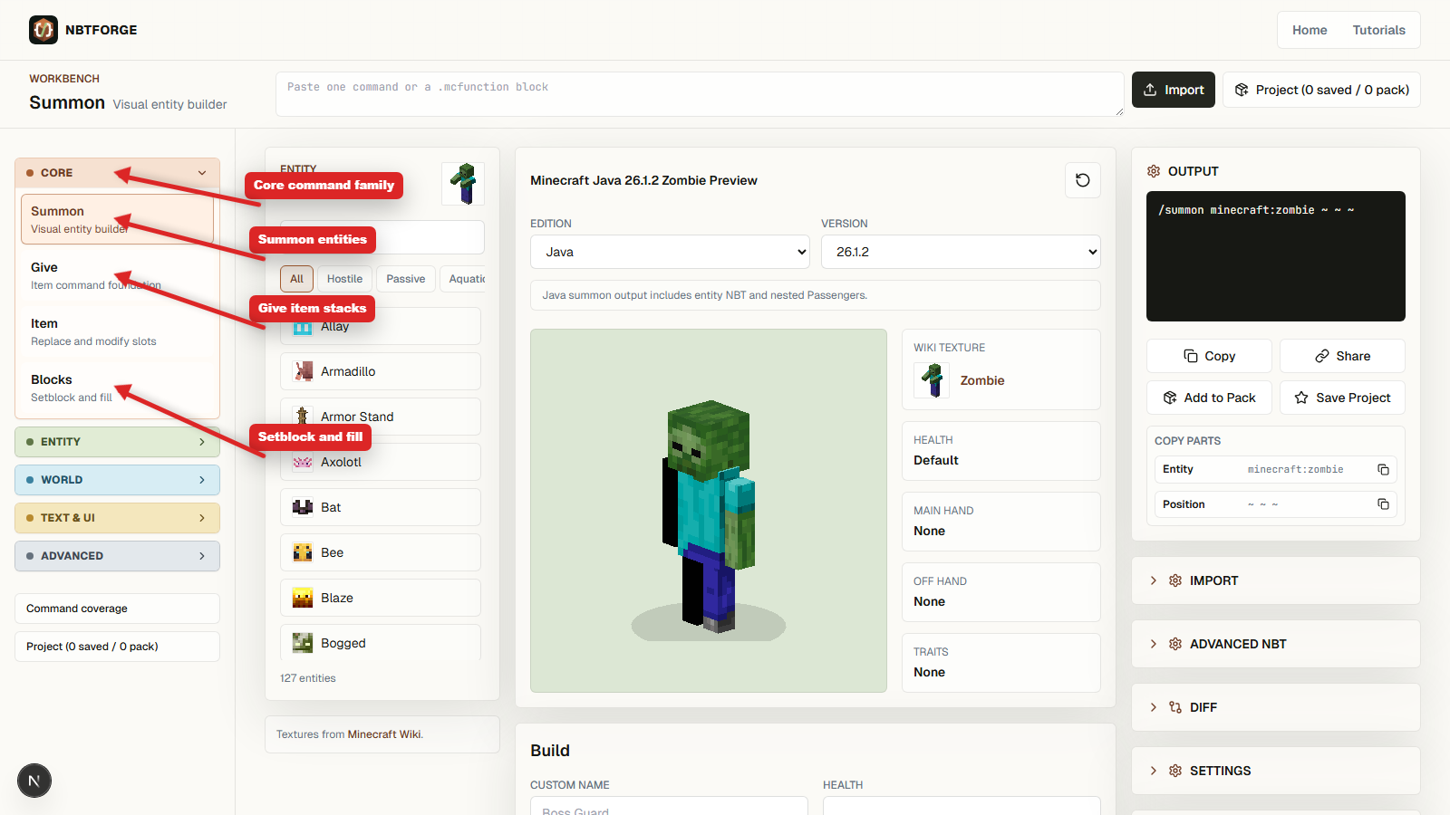1450x815 pixels.
Task: Open sidebar Project (0 saved / 0 pack)
Action: pyautogui.click(x=117, y=647)
